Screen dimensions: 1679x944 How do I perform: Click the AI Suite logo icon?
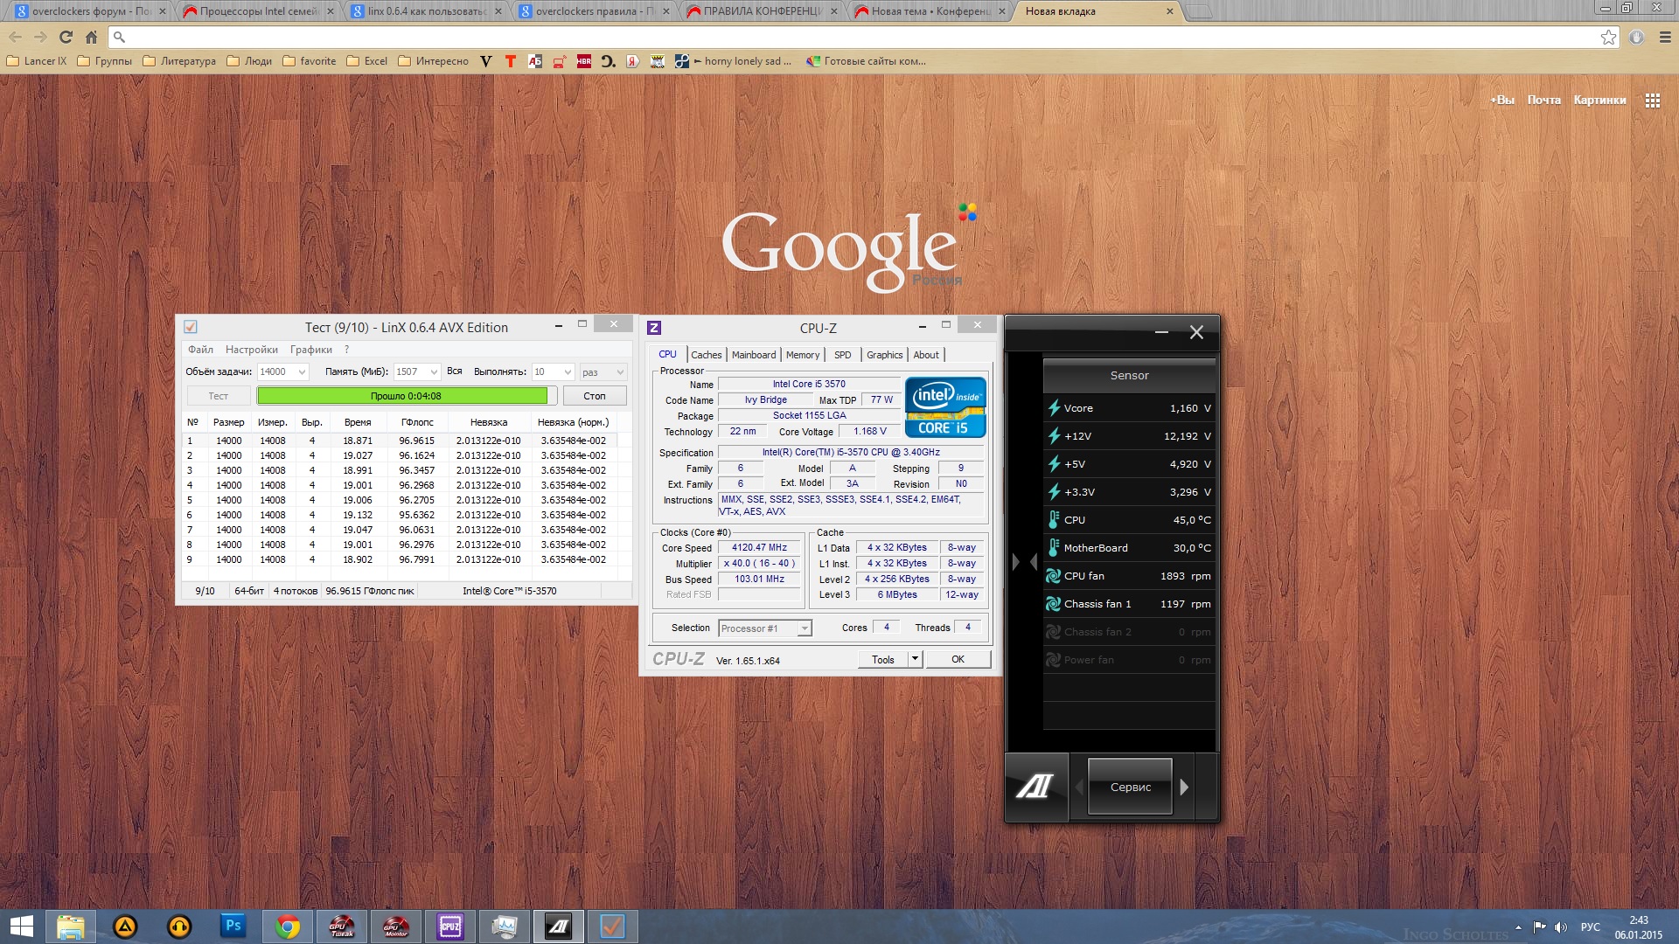click(1035, 787)
